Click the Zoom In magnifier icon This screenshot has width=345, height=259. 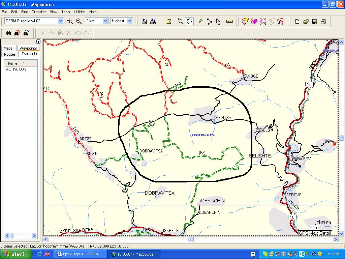(x=70, y=21)
